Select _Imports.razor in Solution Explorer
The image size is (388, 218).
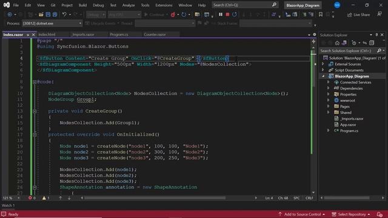click(x=352, y=119)
